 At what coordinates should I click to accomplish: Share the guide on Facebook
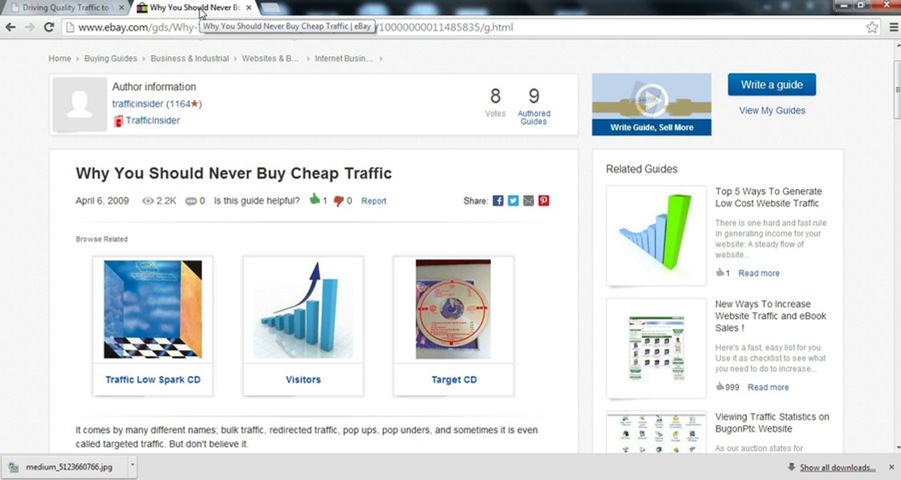(498, 201)
